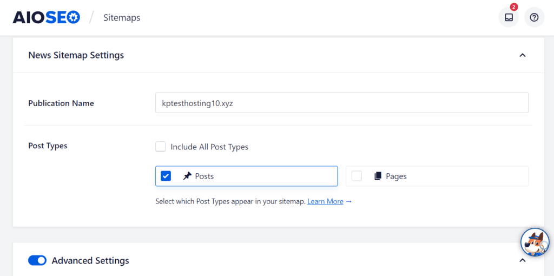This screenshot has height=276, width=554.
Task: Click the pages icon beside Pages
Action: coord(378,176)
